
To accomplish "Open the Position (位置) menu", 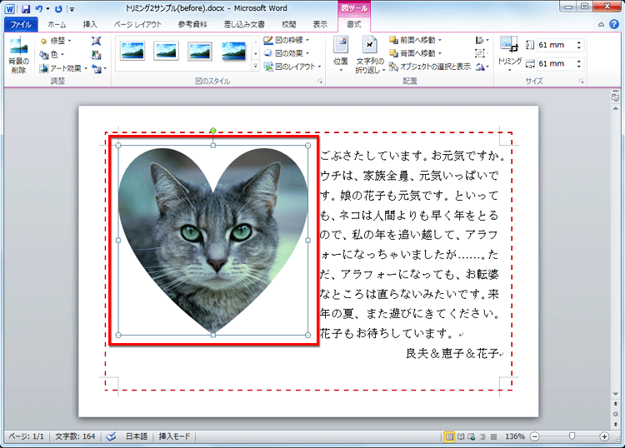I will [341, 55].
